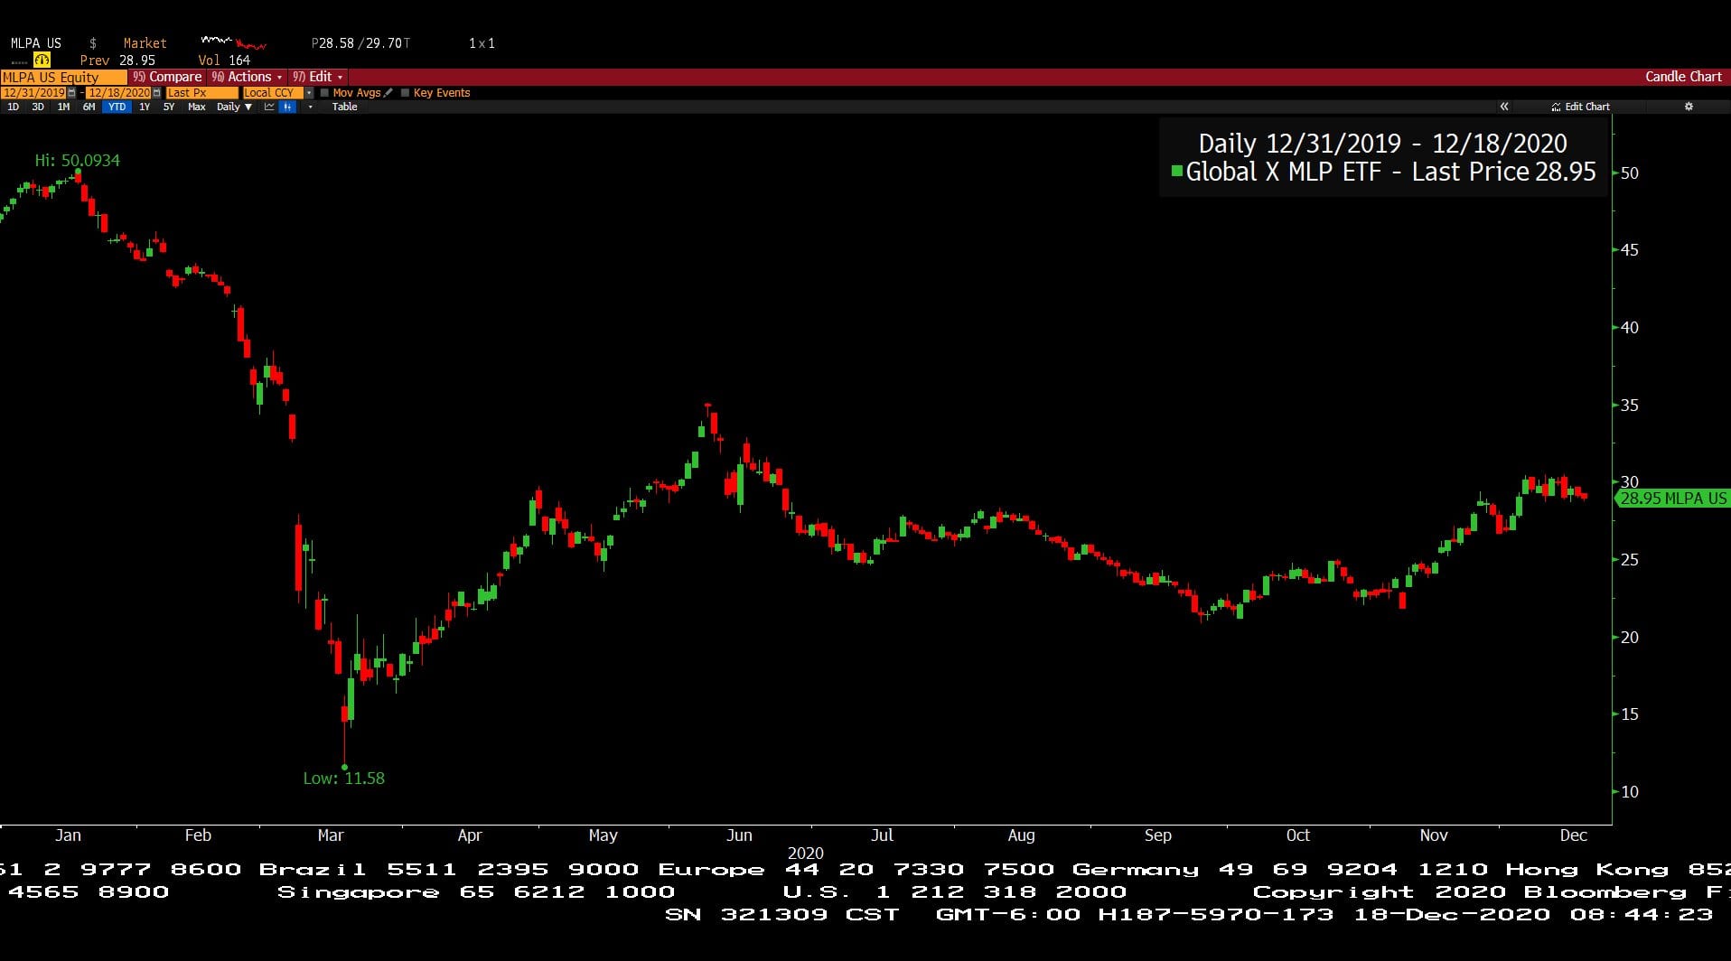Select the Max range tab
The width and height of the screenshot is (1731, 961).
(196, 107)
